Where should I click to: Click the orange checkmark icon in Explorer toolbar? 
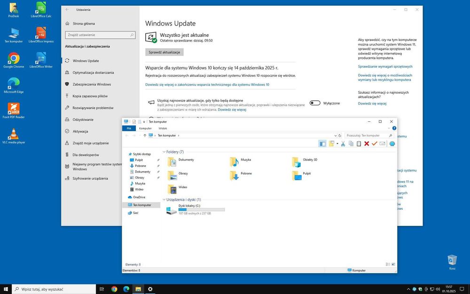(x=375, y=143)
